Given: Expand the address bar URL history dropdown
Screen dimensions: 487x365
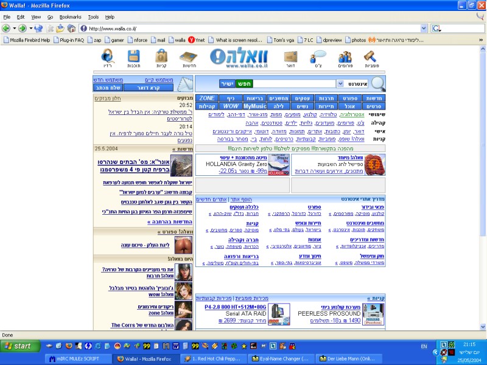Looking at the screenshot, I should click(424, 29).
